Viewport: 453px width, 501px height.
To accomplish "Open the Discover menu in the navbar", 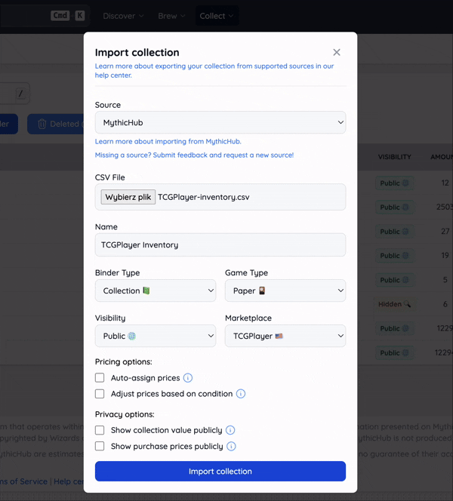I will pyautogui.click(x=123, y=16).
